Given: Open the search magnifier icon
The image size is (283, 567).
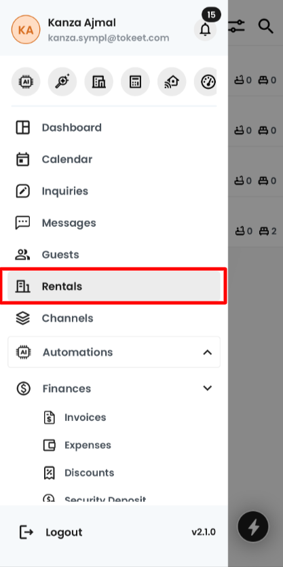Looking at the screenshot, I should point(265,26).
